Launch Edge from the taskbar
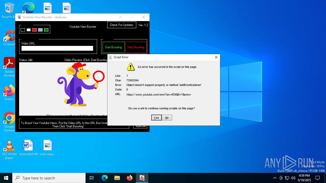 [x=105, y=178]
